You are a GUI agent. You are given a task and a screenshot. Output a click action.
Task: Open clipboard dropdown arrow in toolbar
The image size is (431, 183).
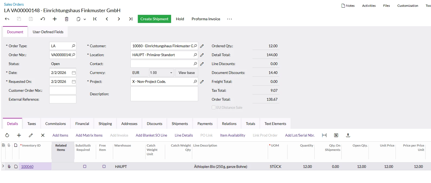[85, 19]
